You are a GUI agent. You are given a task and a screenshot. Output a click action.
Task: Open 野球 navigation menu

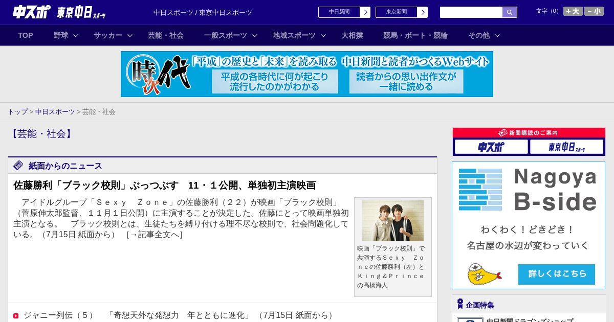point(61,35)
